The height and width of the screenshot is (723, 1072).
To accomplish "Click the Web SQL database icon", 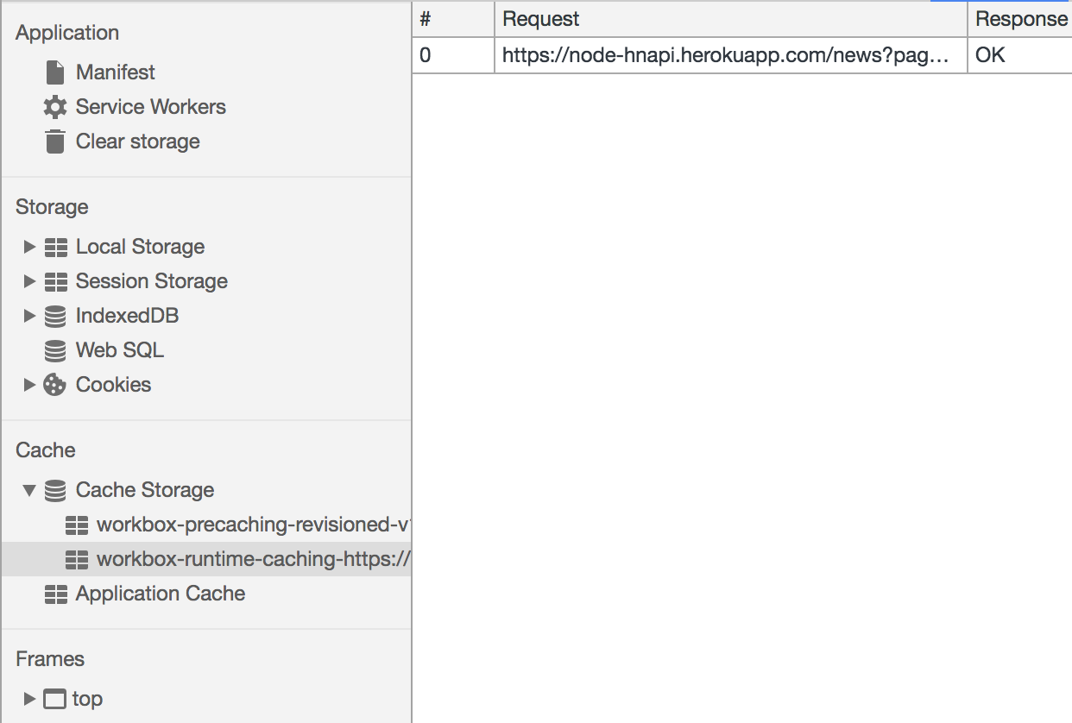I will click(x=55, y=350).
